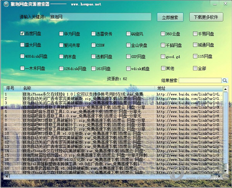232x188 pixels.
Task: Select row 17 猴泡lol英雄联盟版本转换工具
Action: point(113,164)
